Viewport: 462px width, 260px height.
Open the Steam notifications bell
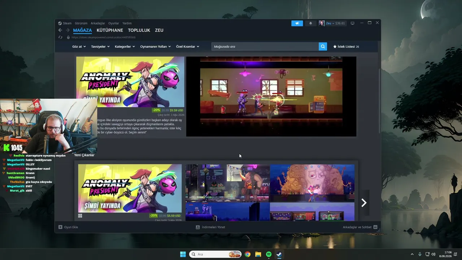coord(310,23)
